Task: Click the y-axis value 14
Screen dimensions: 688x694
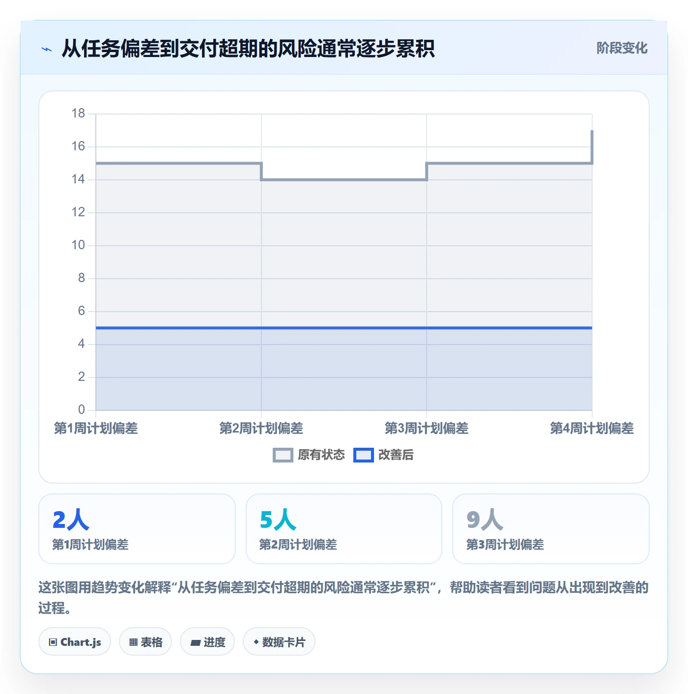Action: [78, 179]
